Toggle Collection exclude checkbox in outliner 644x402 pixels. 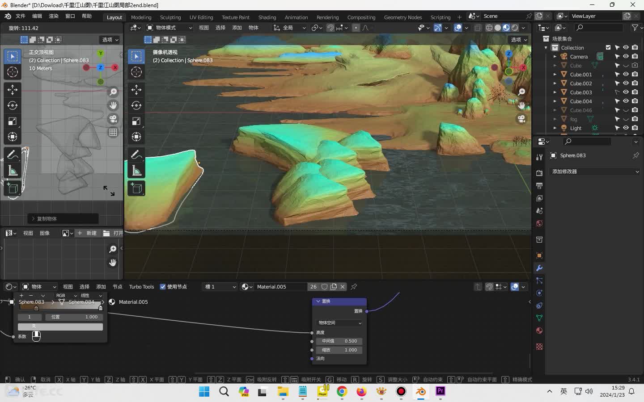click(x=608, y=47)
